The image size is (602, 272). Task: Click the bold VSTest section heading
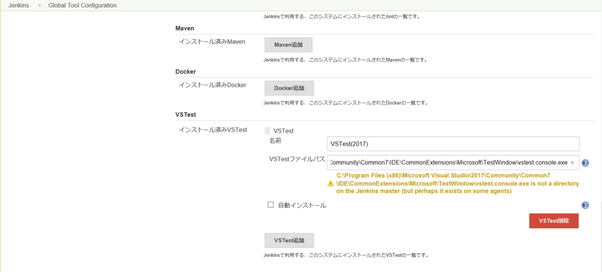(186, 115)
